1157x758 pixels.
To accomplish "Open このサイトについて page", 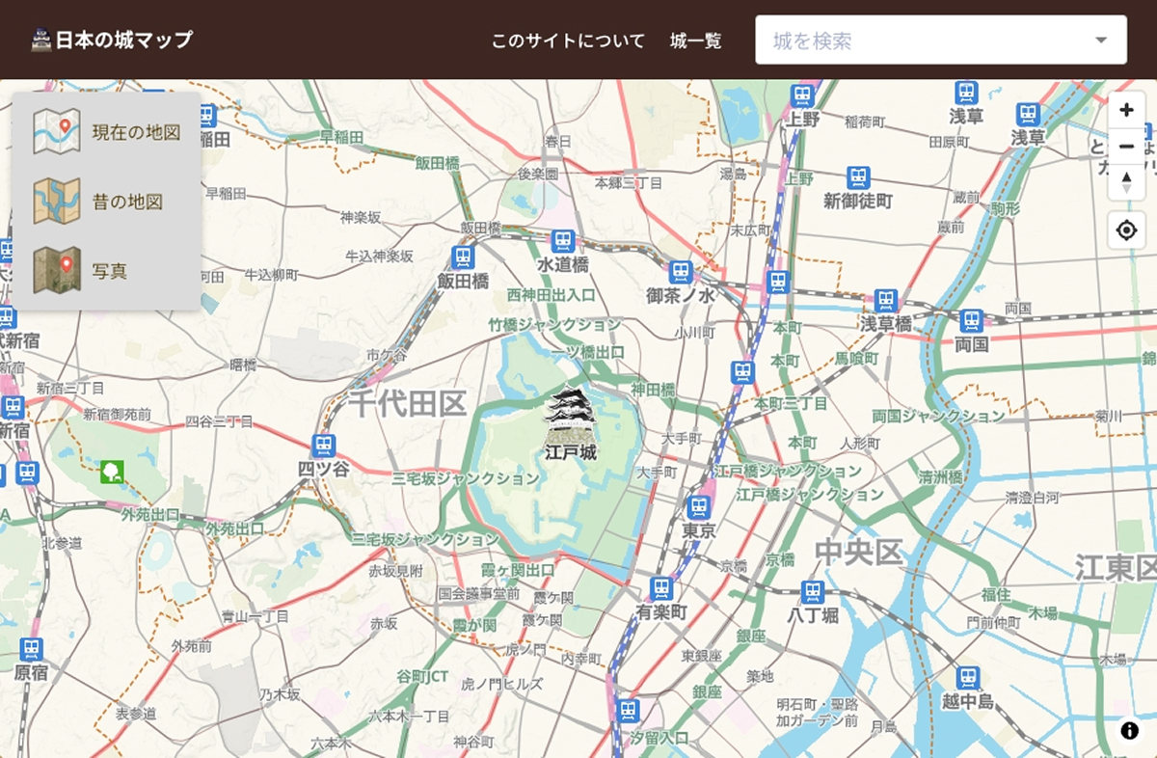I will click(x=568, y=41).
